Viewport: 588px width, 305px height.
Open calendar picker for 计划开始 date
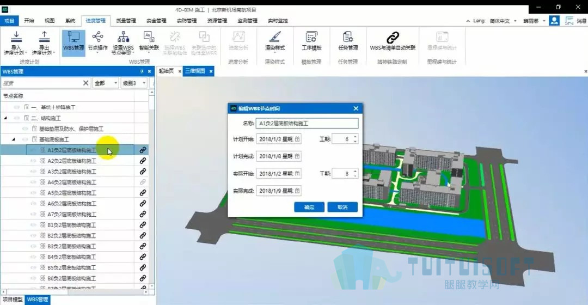tap(297, 139)
